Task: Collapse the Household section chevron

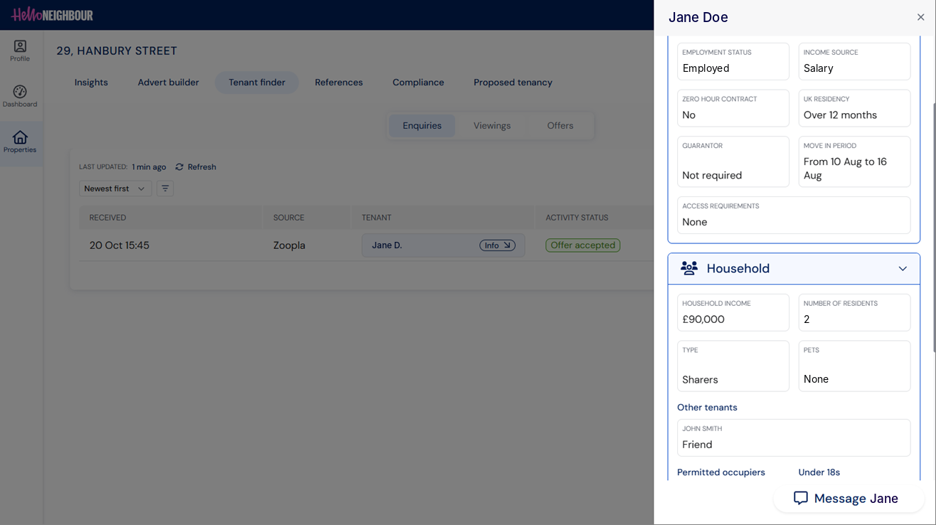Action: [x=903, y=269]
